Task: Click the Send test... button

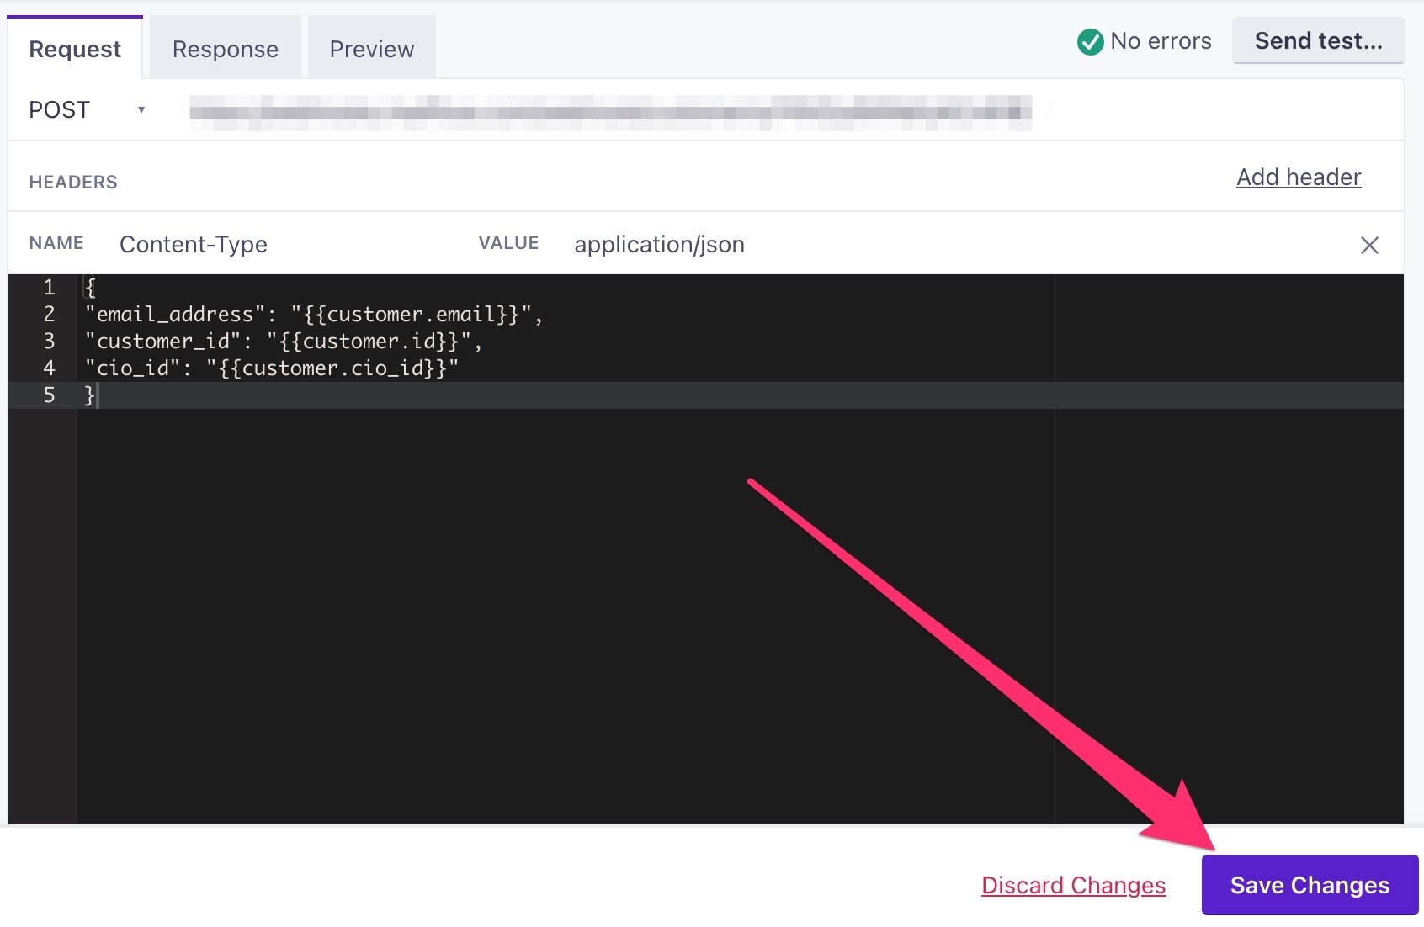Action: 1318,40
